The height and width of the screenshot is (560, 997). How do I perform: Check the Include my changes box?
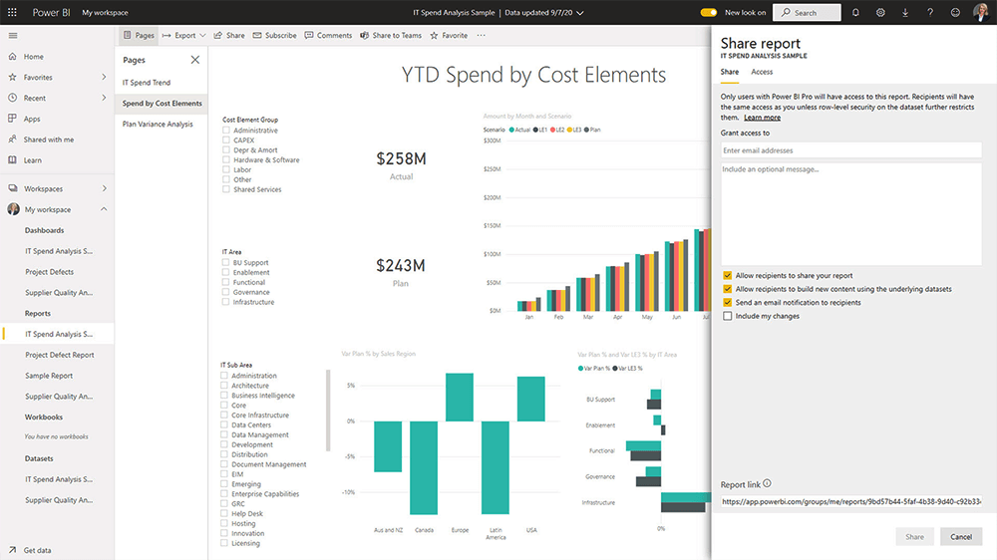tap(728, 316)
